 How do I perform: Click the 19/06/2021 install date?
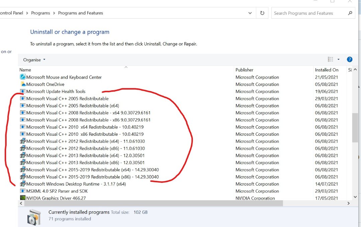(327, 91)
